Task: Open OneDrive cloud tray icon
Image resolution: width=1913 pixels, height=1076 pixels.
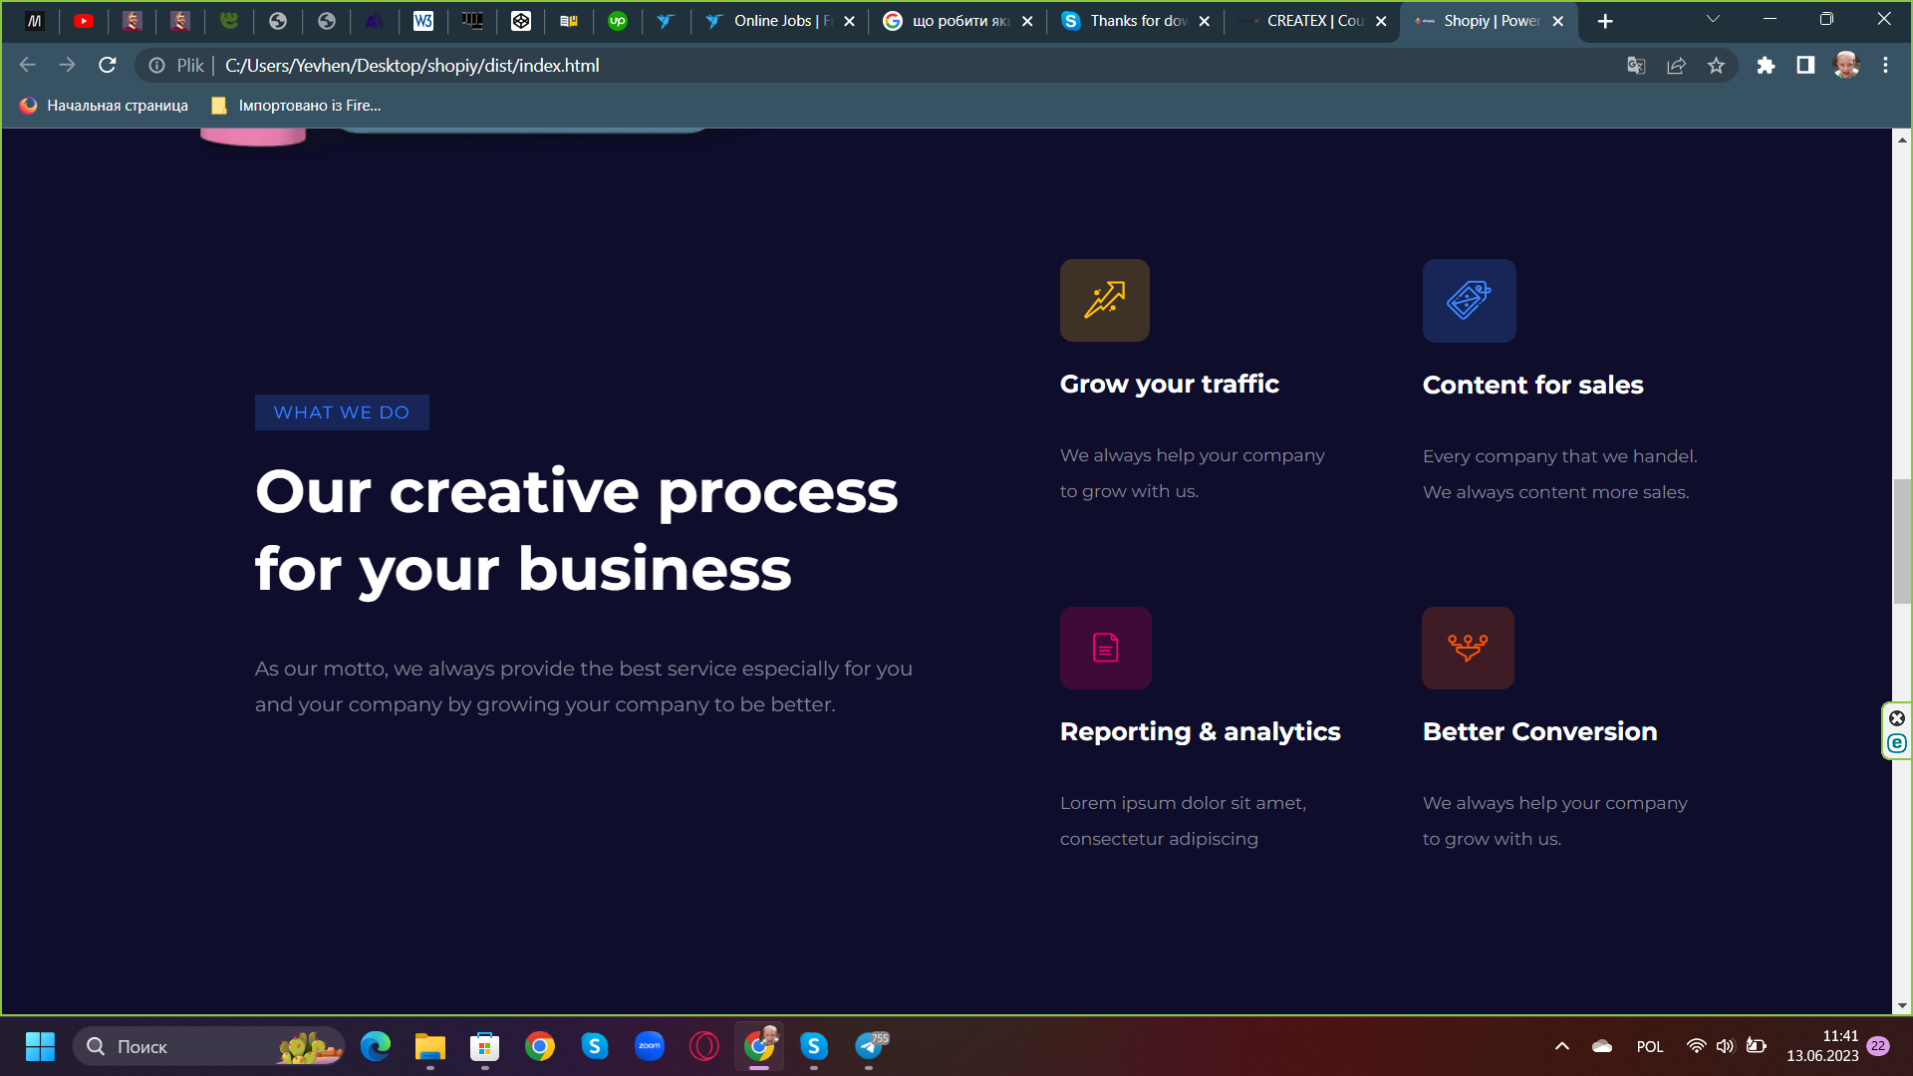Action: (1602, 1046)
